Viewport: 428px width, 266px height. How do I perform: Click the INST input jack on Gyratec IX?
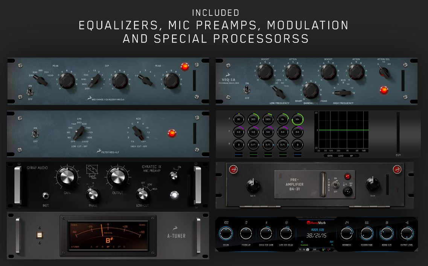[46, 195]
